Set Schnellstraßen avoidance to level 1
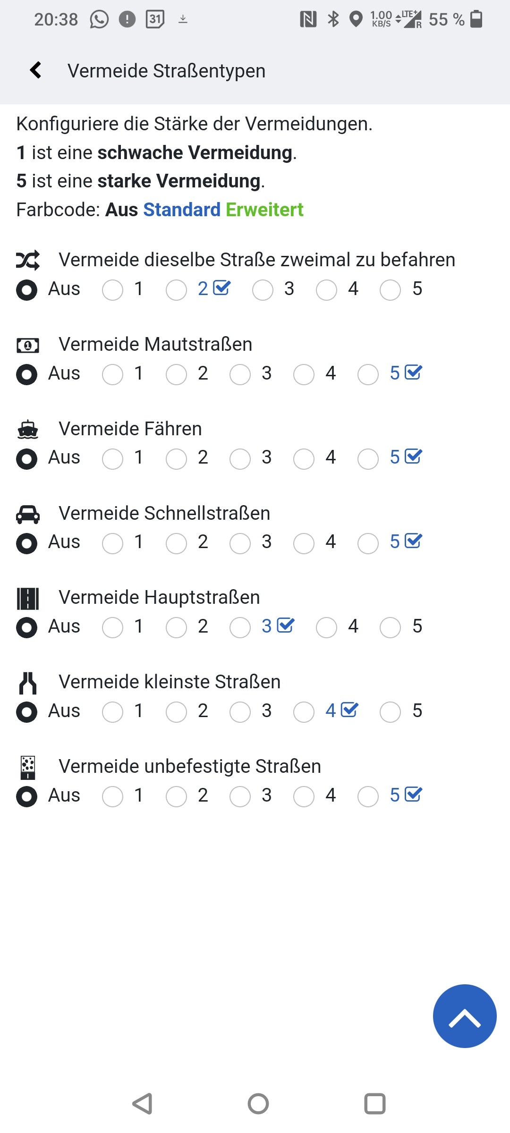Screen dimensions: 510x1133 (112, 543)
